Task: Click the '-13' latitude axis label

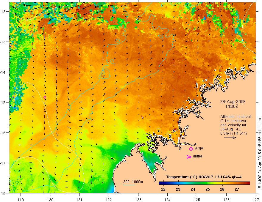Action: [3, 42]
